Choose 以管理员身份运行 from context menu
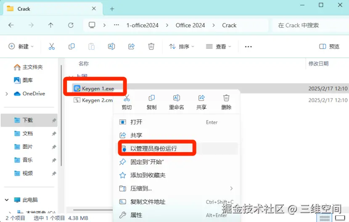The width and height of the screenshot is (349, 222). point(177,148)
